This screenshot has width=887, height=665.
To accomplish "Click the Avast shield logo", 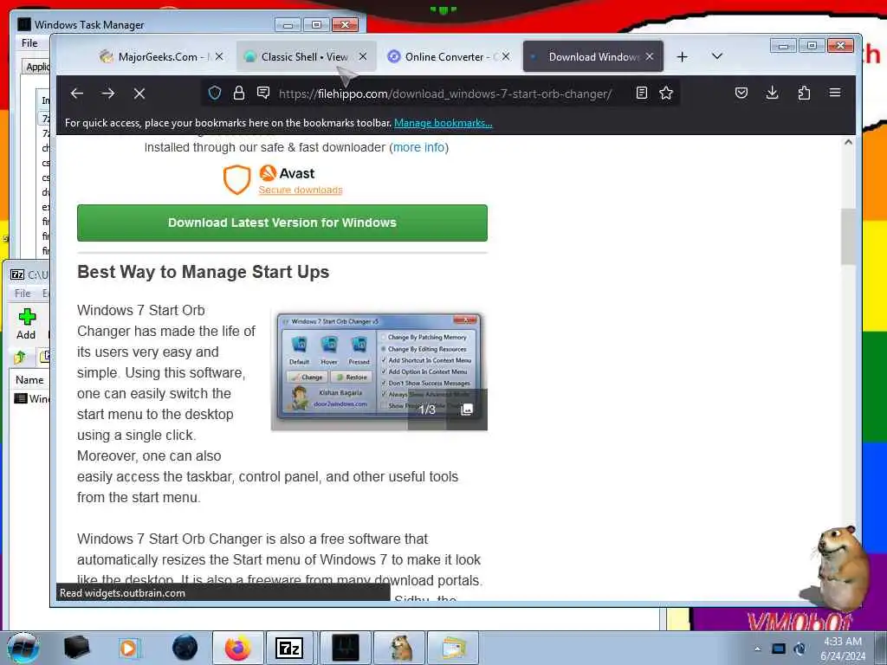I will 237,180.
